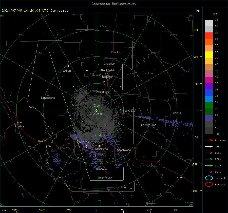The width and height of the screenshot is (228, 213).
Task: Click the RedDeer city label
Action: [107, 77]
